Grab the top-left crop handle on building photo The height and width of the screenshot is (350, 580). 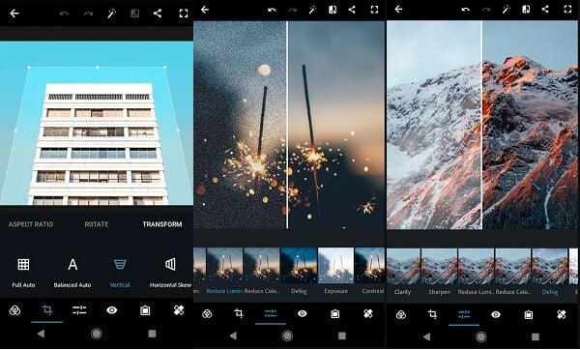[29, 68]
